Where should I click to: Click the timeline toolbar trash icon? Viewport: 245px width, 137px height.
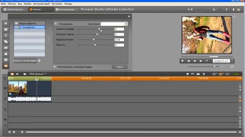(x=204, y=74)
